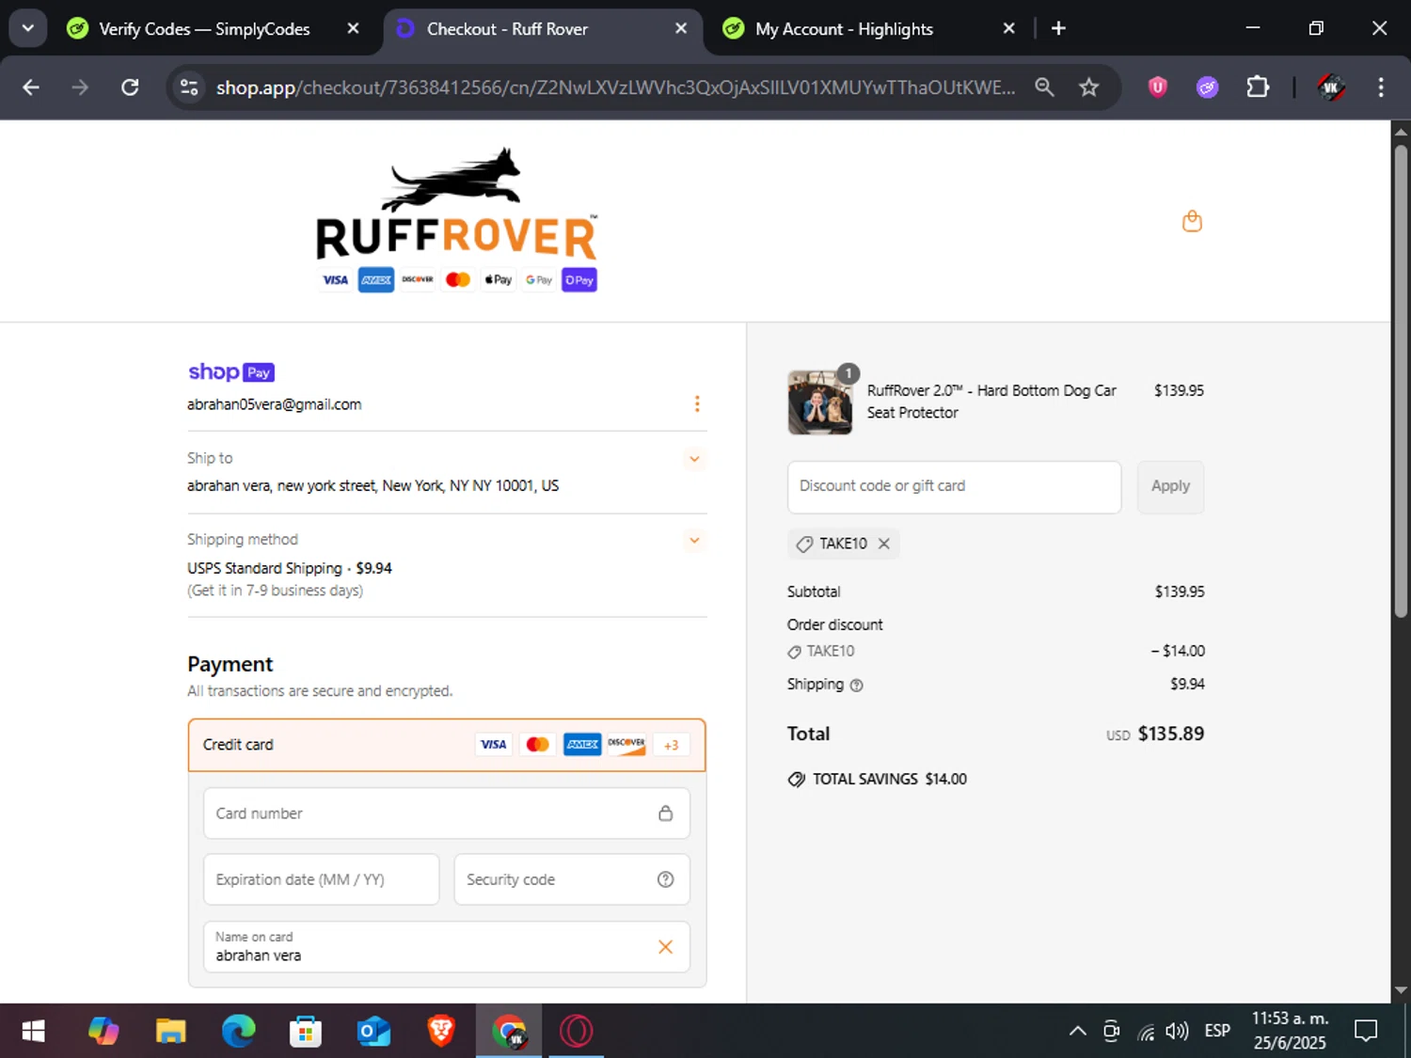The height and width of the screenshot is (1058, 1411).
Task: Click the volume speaker tray icon
Action: 1177,1032
